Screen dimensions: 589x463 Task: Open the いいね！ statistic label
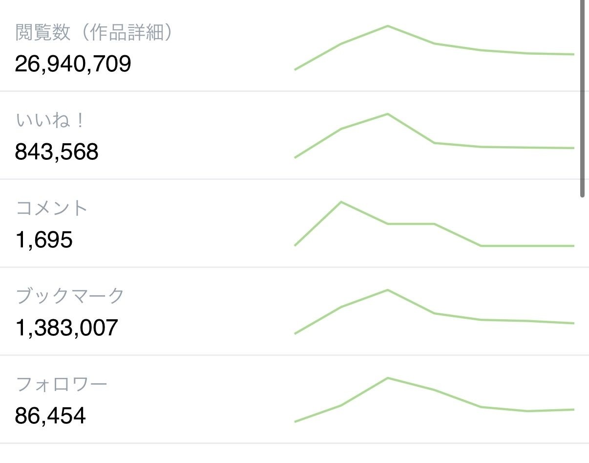pyautogui.click(x=50, y=121)
